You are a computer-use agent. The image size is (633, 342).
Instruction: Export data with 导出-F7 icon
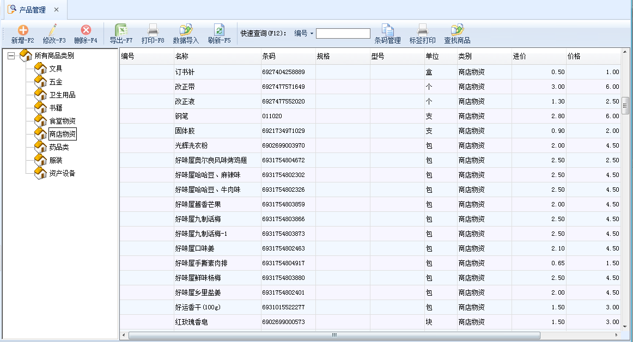point(121,30)
